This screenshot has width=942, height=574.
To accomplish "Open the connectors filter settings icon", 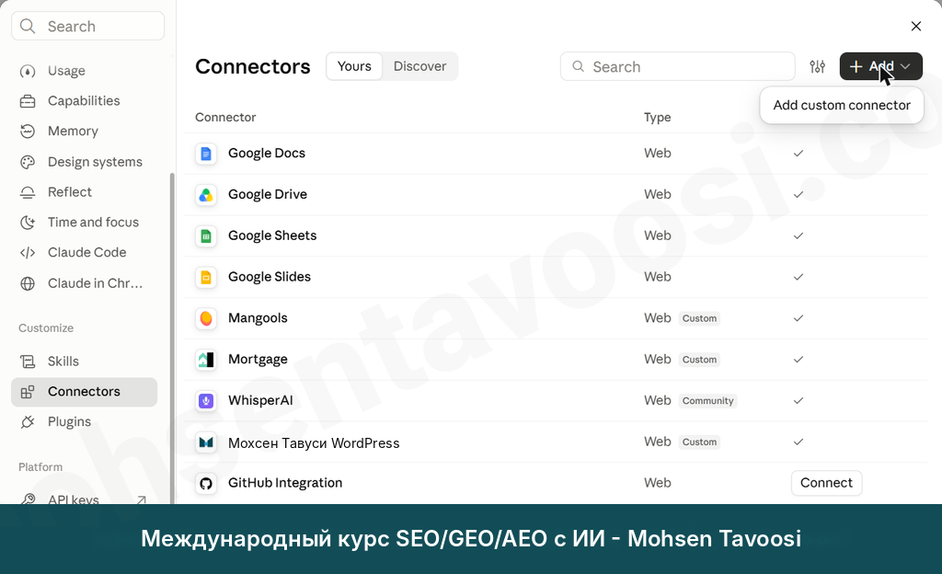I will click(817, 66).
